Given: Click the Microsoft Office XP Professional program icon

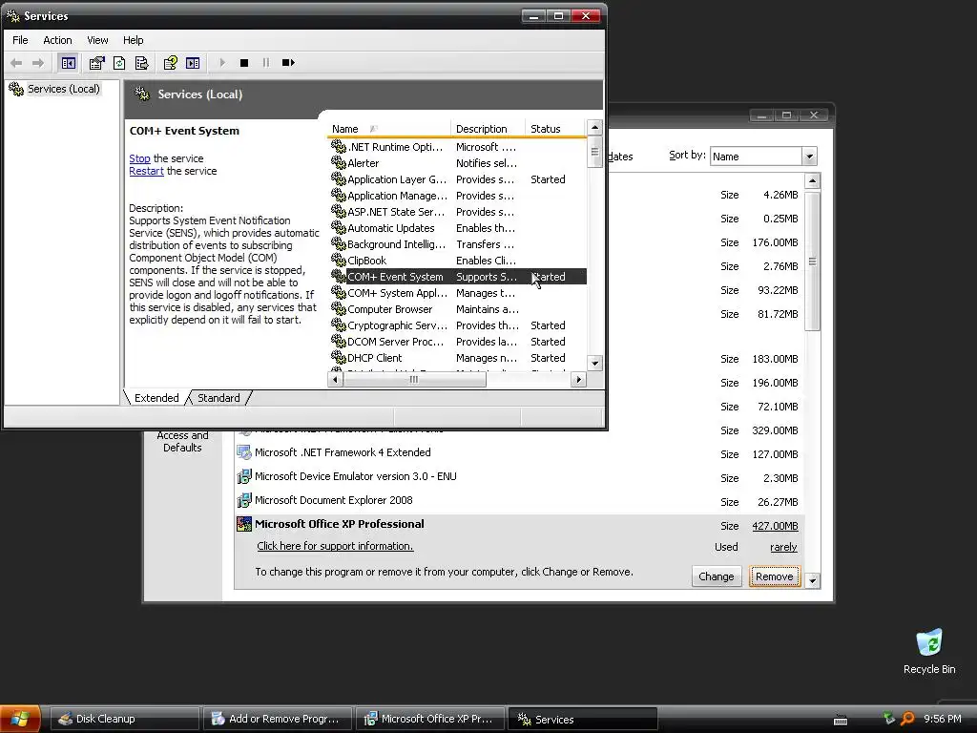Looking at the screenshot, I should (x=244, y=524).
